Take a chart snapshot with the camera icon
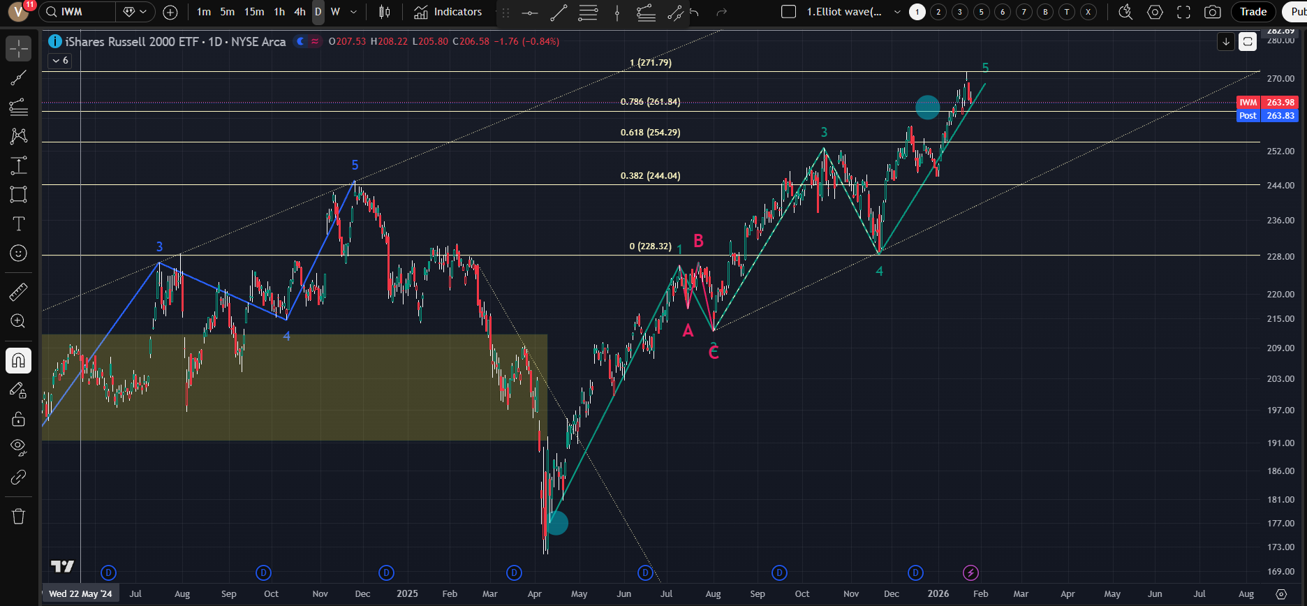This screenshot has height=606, width=1307. (x=1213, y=12)
